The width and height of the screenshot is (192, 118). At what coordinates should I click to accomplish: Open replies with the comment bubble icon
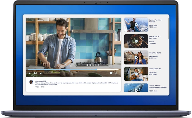pos(42,87)
